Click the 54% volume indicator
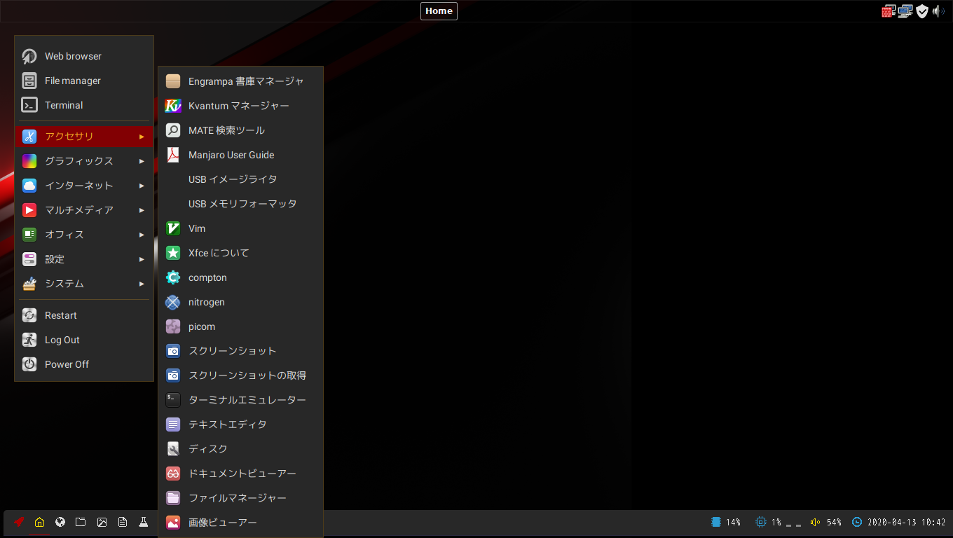 825,522
